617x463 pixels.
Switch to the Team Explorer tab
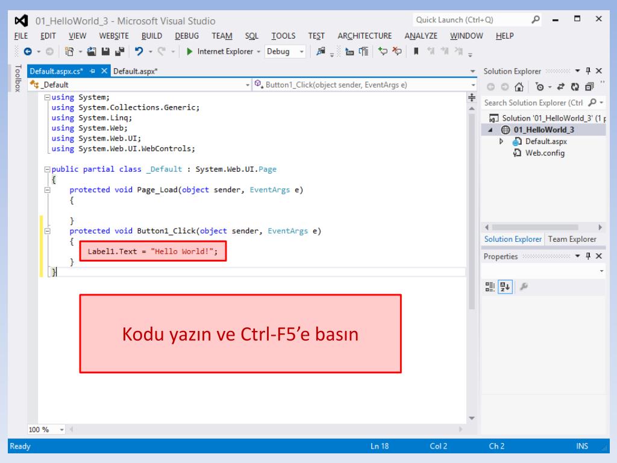[x=572, y=239]
